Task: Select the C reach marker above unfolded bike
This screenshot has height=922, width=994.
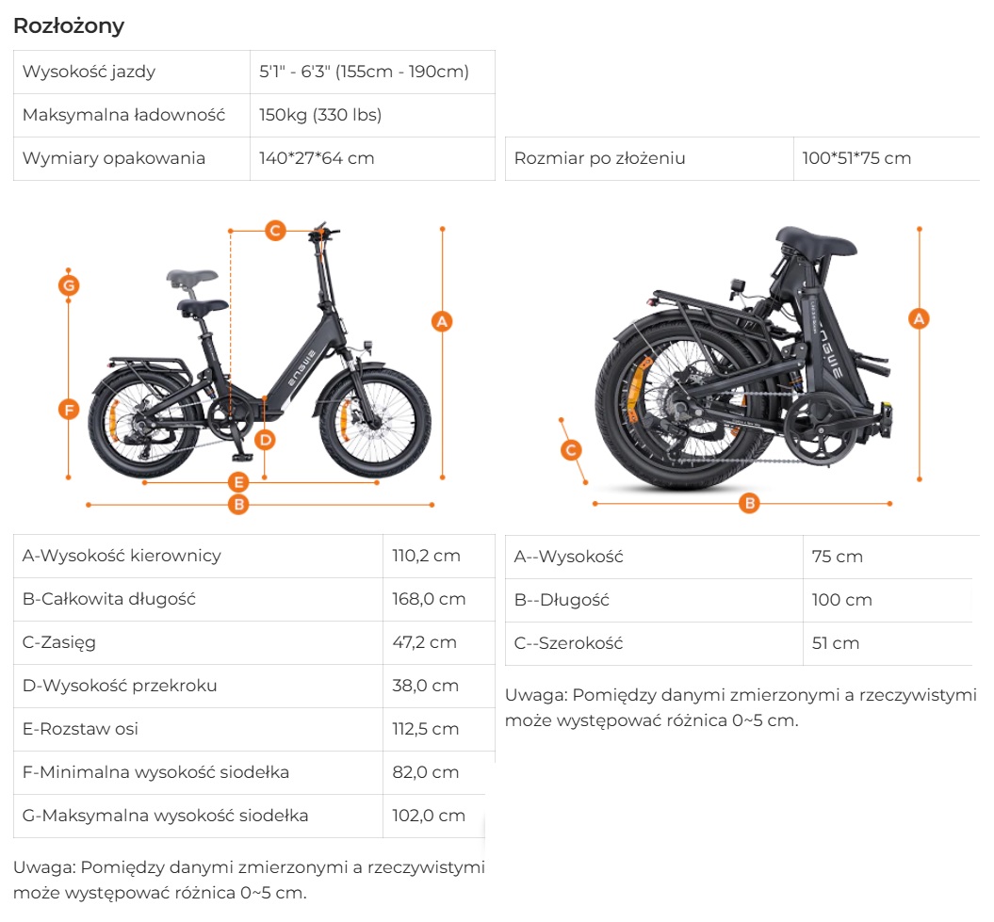Action: tap(274, 230)
